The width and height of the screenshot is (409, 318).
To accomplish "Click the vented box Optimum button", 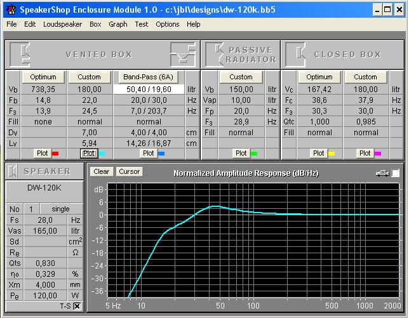I will [43, 77].
